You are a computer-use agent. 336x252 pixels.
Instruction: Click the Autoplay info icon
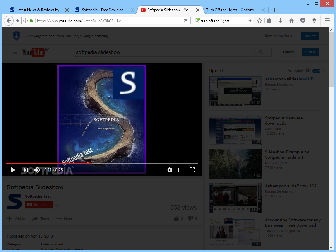pyautogui.click(x=308, y=70)
